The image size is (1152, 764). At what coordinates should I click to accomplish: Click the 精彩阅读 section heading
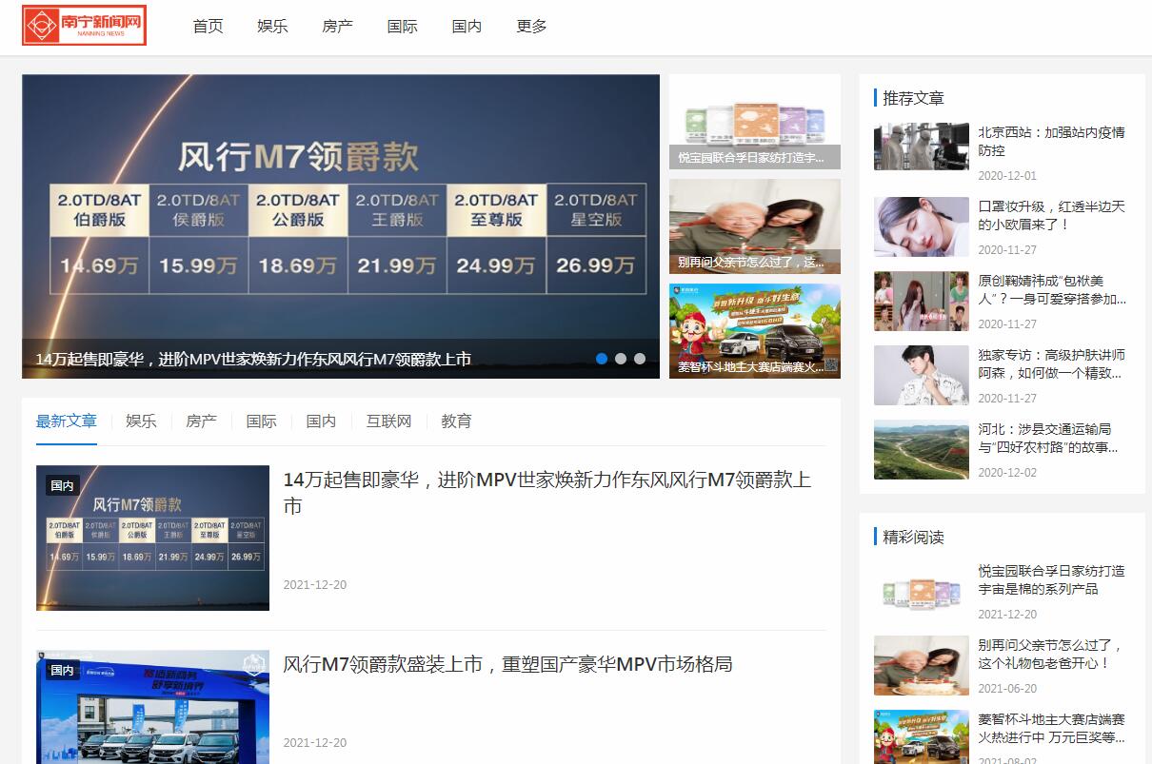[x=914, y=537]
